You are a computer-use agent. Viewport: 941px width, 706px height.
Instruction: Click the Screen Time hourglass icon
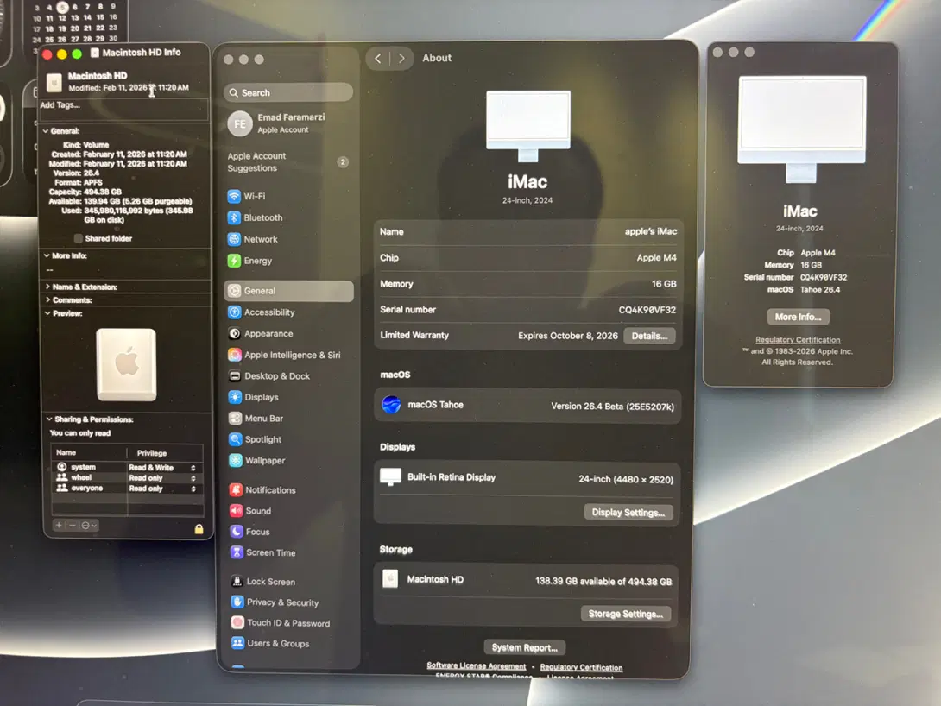point(237,552)
